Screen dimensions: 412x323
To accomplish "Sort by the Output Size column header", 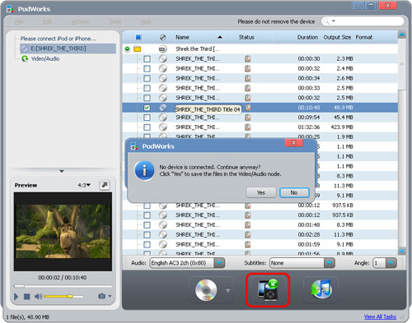I will coord(337,37).
